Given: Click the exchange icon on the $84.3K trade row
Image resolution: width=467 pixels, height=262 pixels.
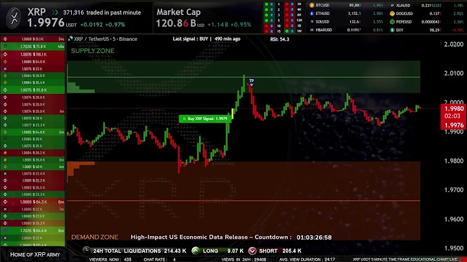Looking at the screenshot, I should (x=5, y=202).
